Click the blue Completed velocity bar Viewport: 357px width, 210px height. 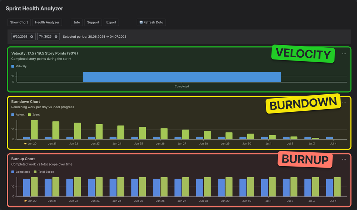coord(182,77)
